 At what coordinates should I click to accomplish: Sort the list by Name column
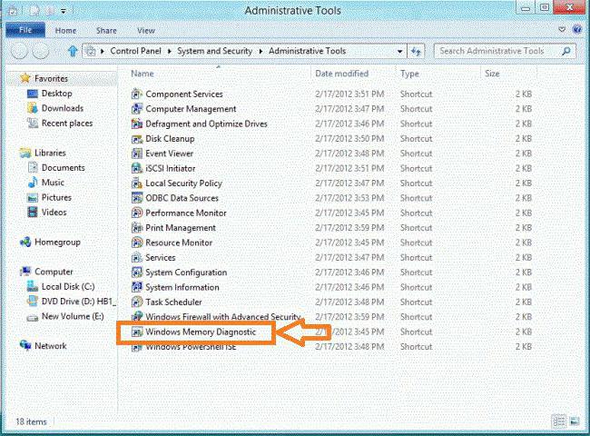(142, 73)
